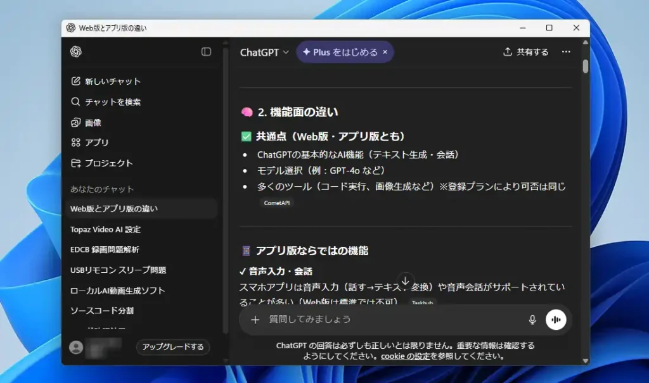Start voice conversation with the waveform icon
The image size is (649, 383).
point(556,319)
